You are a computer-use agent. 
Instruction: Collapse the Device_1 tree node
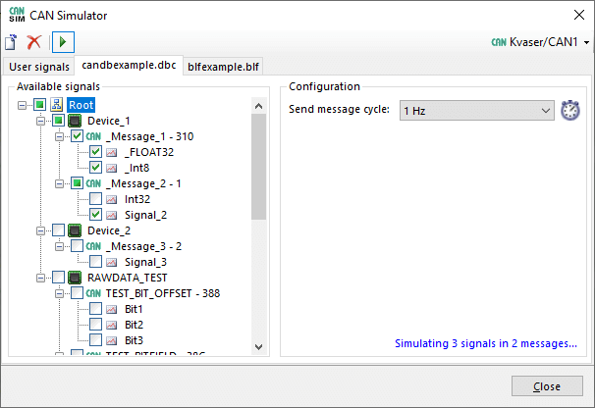pyautogui.click(x=40, y=121)
